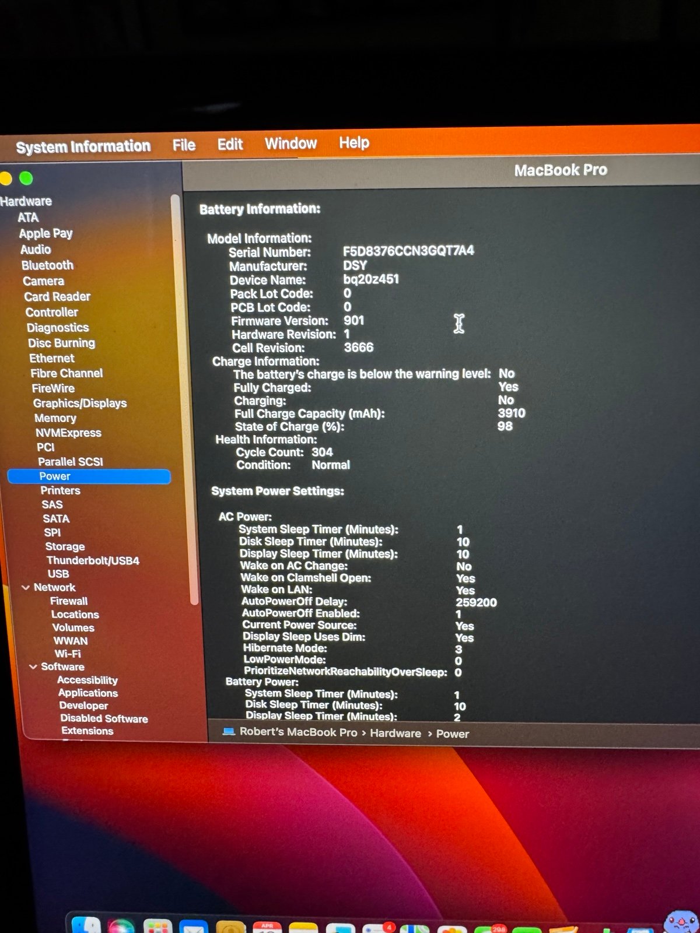
Task: Select Audio in the sidebar
Action: (x=36, y=250)
